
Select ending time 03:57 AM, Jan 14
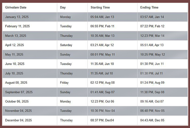click(x=152, y=17)
